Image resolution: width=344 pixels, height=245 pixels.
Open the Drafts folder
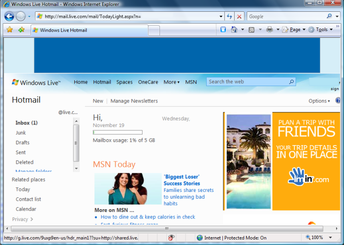coord(23,143)
